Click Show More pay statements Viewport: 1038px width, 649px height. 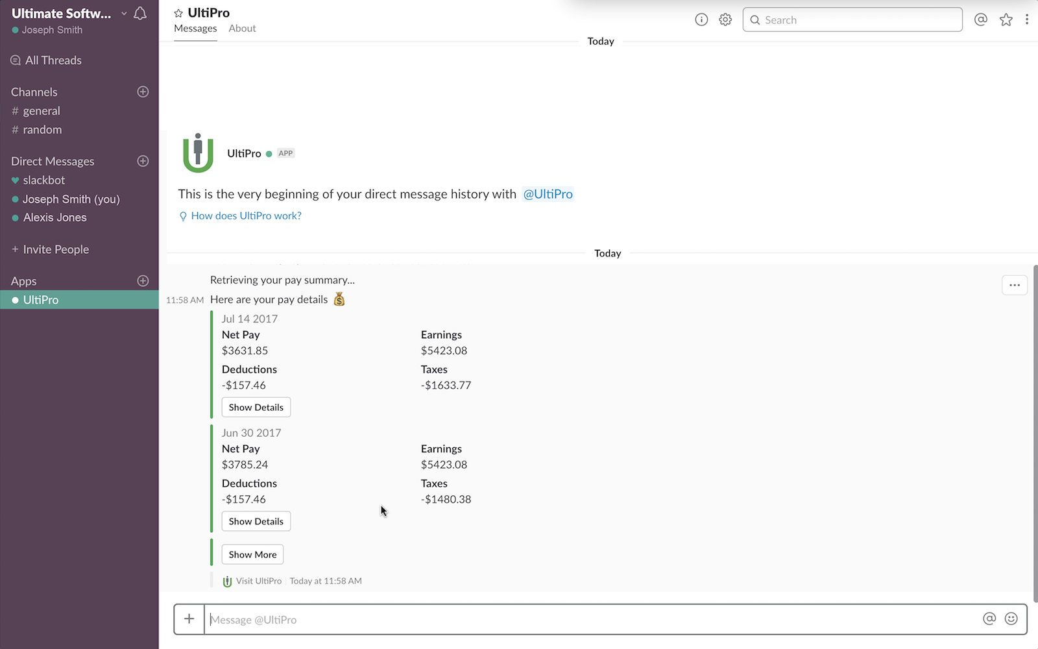[x=253, y=554]
